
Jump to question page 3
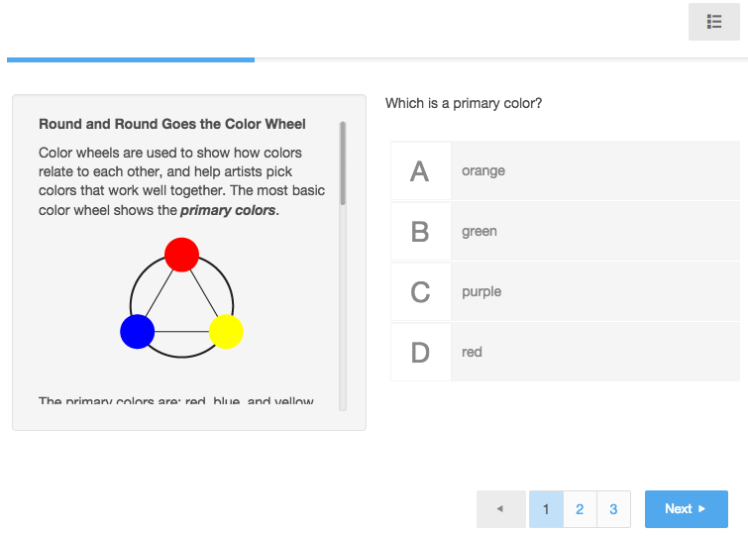click(x=613, y=509)
